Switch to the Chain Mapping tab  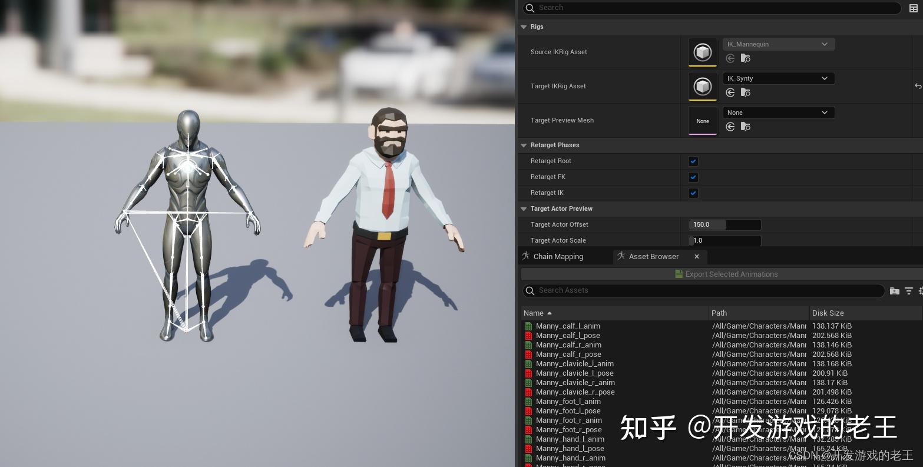558,256
